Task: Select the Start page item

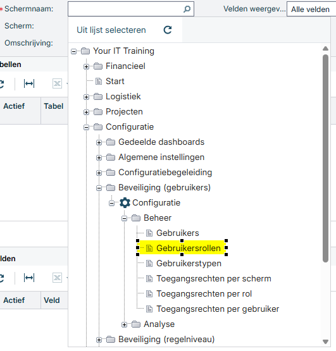Action: (x=115, y=81)
